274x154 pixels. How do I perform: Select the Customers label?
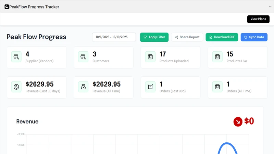point(101,61)
